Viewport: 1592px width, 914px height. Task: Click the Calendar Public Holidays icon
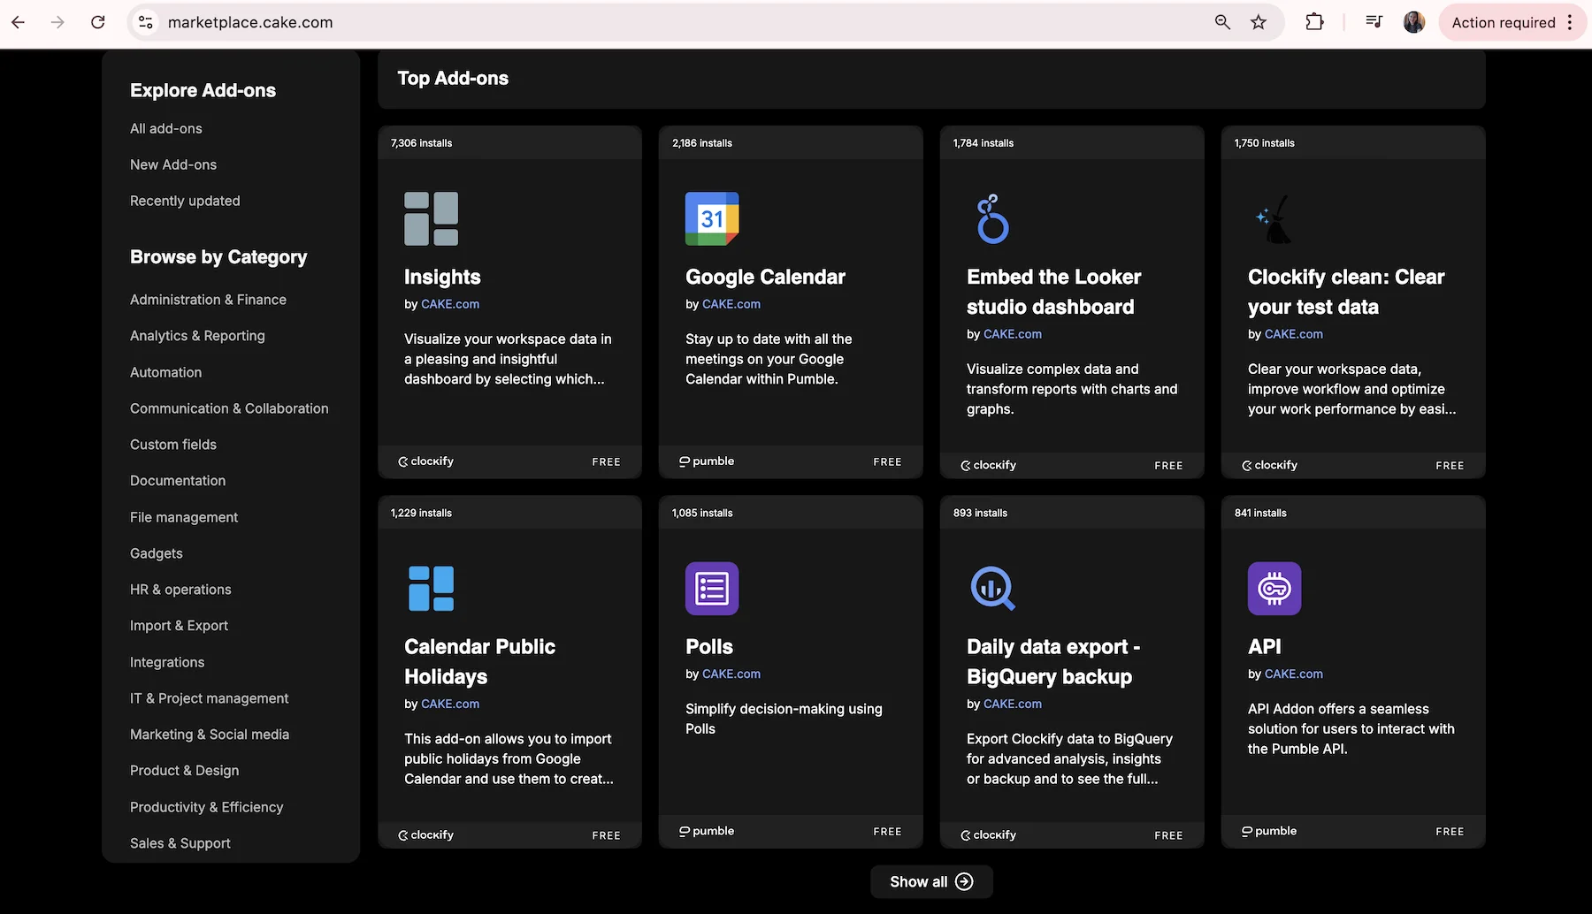pos(431,589)
